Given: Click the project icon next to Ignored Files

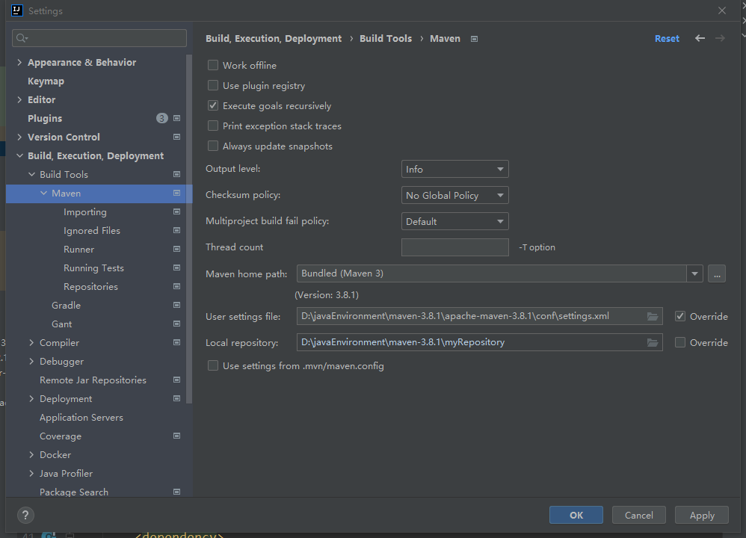Looking at the screenshot, I should (176, 230).
